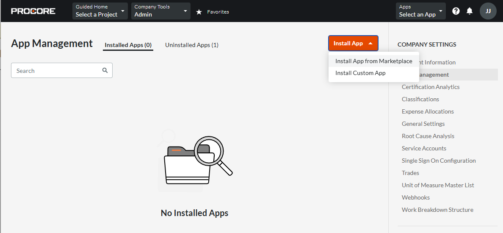The height and width of the screenshot is (233, 503).
Task: Open the notifications bell
Action: pyautogui.click(x=470, y=11)
